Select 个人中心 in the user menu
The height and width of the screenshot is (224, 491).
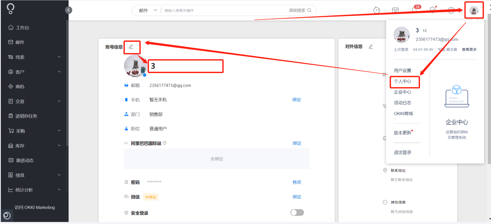402,81
